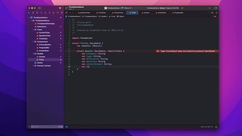Click the import Foundation code line
The height and width of the screenshot is (136, 242).
pyautogui.click(x=82, y=38)
